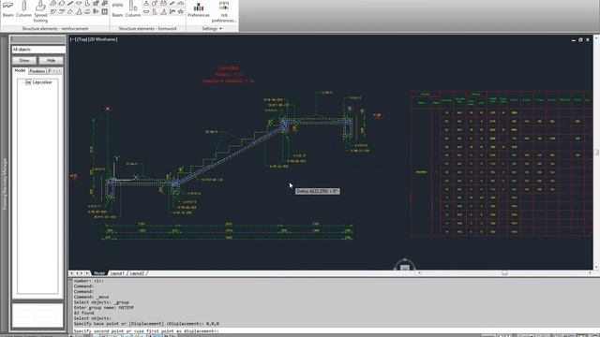The image size is (600, 337).
Task: Restore the drawing viewport window
Action: [x=580, y=39]
